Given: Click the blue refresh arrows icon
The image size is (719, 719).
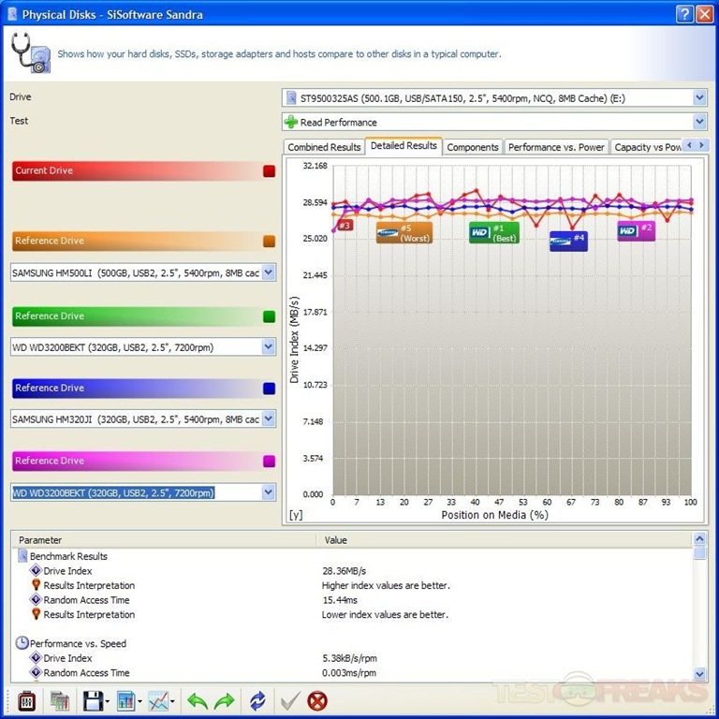Looking at the screenshot, I should pyautogui.click(x=257, y=699).
